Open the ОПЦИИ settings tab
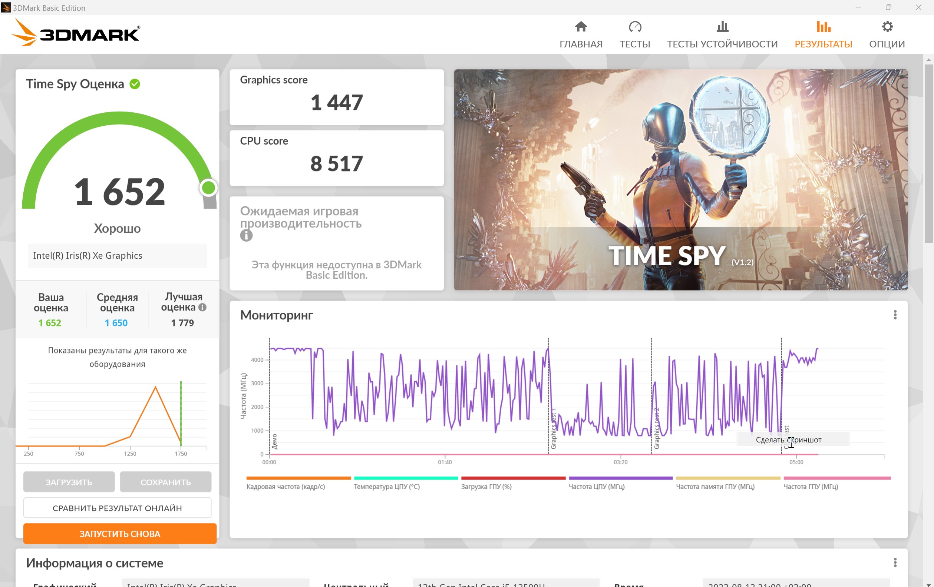 [x=887, y=35]
